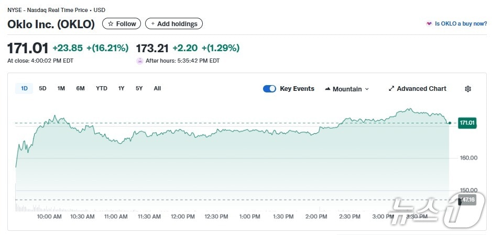Click the after hours moon icon
The height and width of the screenshot is (235, 492).
(140, 61)
